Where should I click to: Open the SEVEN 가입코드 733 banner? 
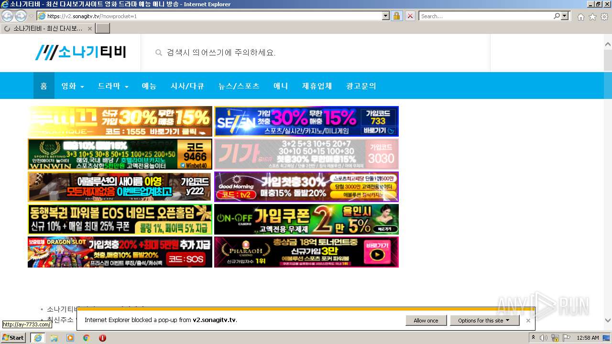pyautogui.click(x=306, y=121)
